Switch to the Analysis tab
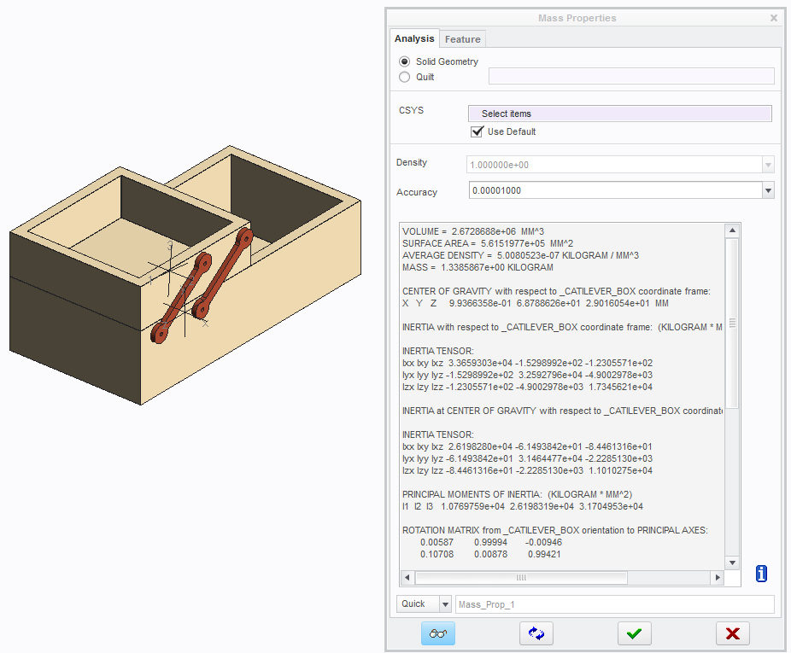The height and width of the screenshot is (653, 791). [x=414, y=38]
